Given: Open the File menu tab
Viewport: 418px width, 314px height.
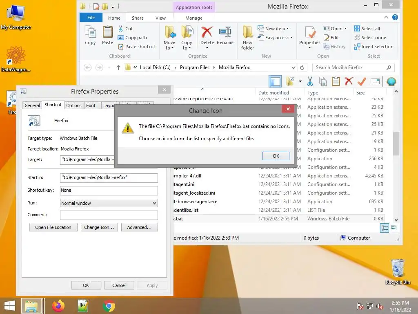Looking at the screenshot, I should pyautogui.click(x=91, y=18).
